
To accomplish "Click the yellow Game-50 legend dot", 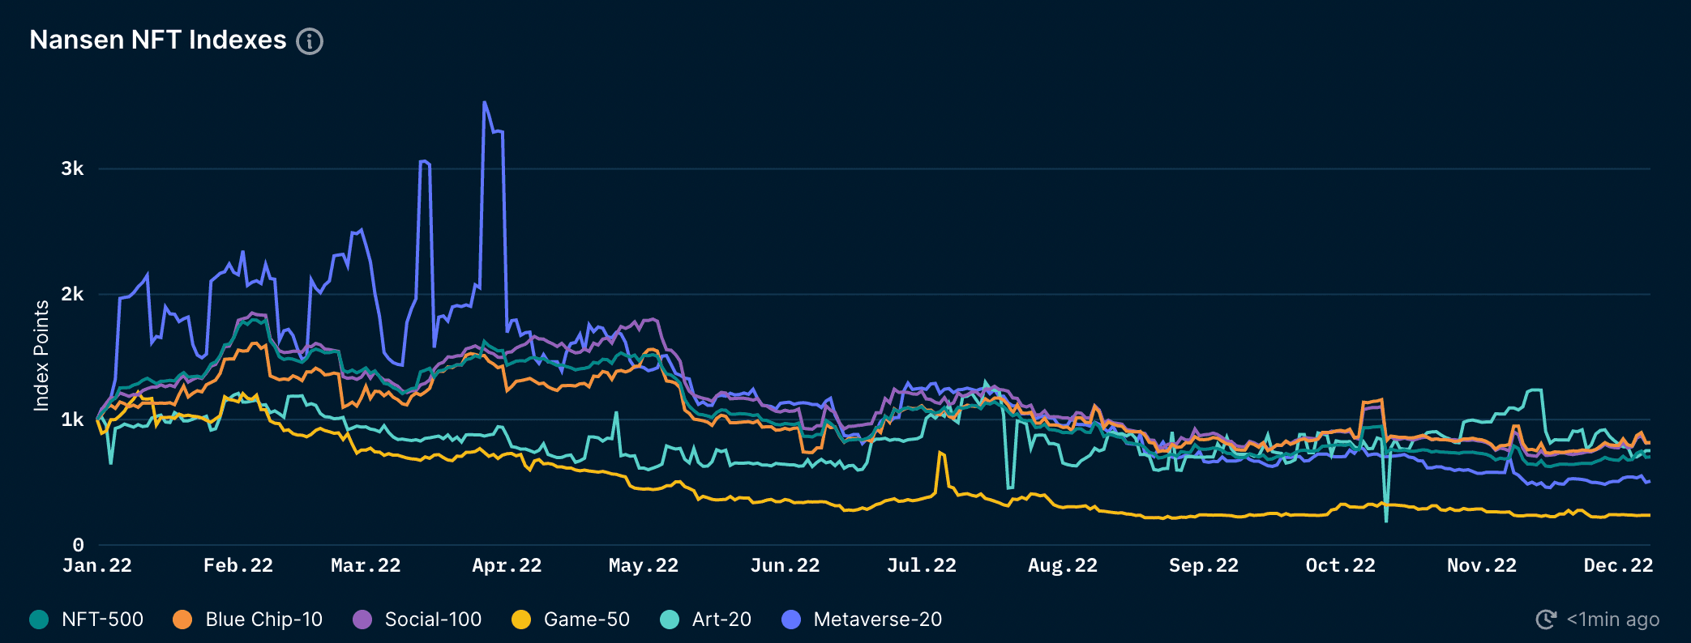I will pyautogui.click(x=521, y=620).
